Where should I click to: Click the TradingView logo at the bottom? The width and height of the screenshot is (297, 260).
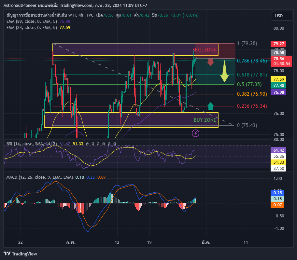[20, 254]
